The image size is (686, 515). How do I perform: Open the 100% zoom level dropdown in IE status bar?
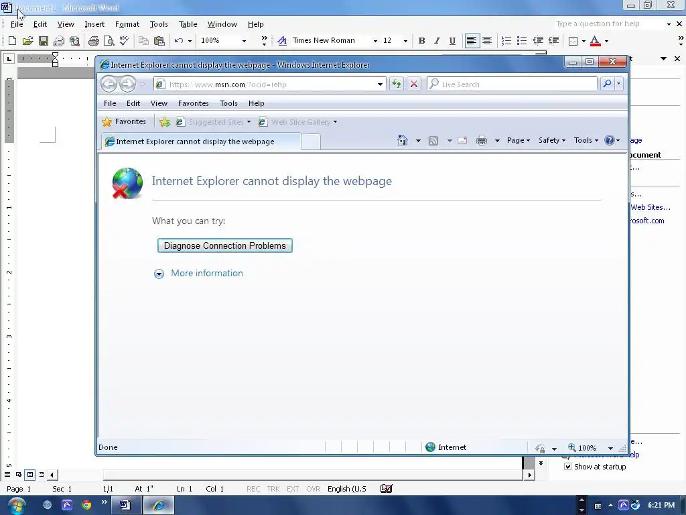pyautogui.click(x=610, y=448)
